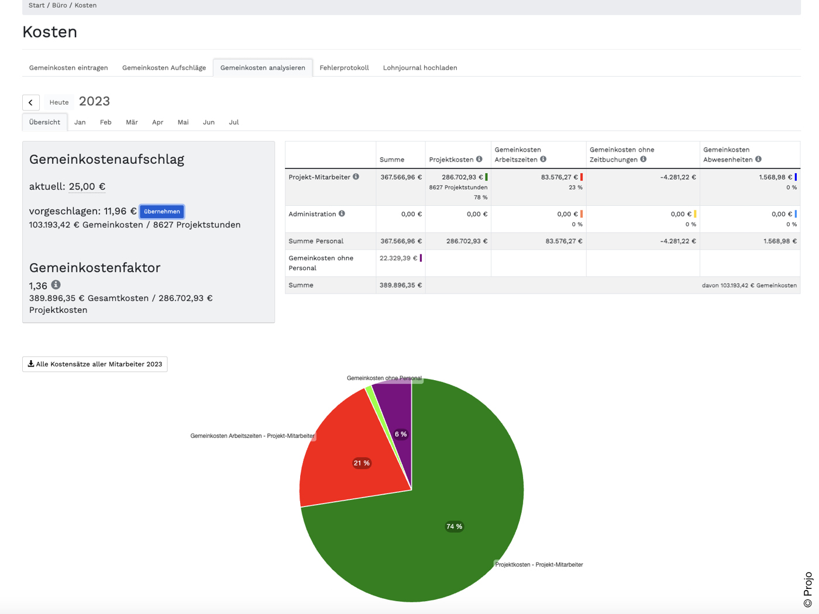The height and width of the screenshot is (614, 819).
Task: Click info icon beside Projekt-Mitarbeiter row label
Action: click(x=356, y=177)
